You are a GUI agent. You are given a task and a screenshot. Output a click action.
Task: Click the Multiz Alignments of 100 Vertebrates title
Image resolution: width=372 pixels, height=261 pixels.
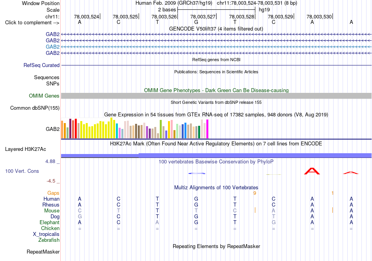216,188
